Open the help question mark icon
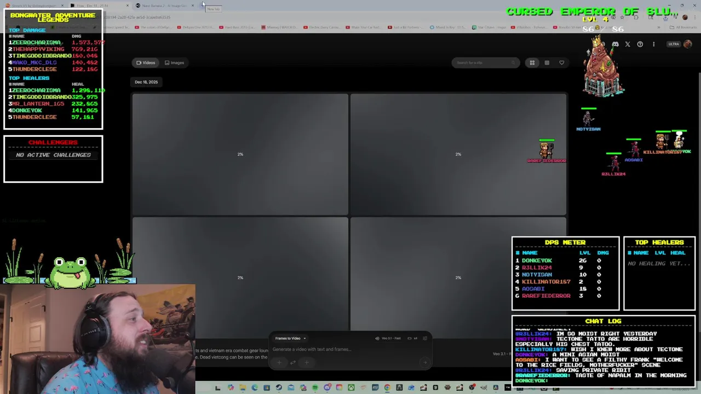Screen dimensions: 701x394 click(640, 44)
